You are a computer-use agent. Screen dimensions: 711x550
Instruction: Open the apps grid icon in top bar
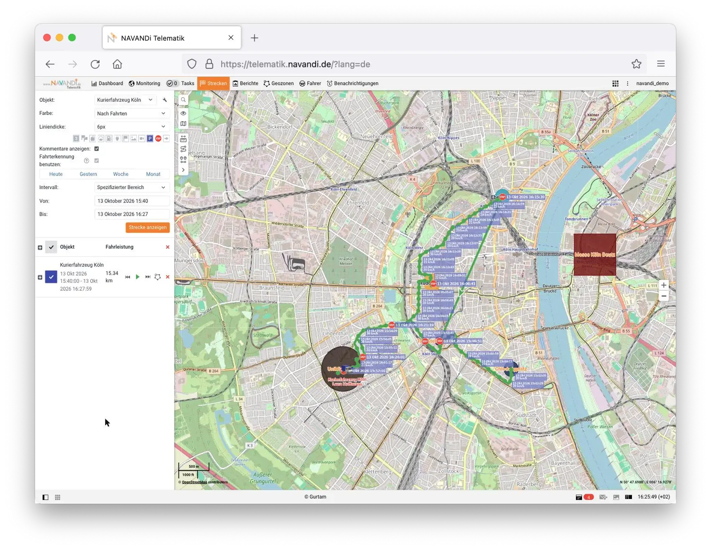click(x=615, y=83)
